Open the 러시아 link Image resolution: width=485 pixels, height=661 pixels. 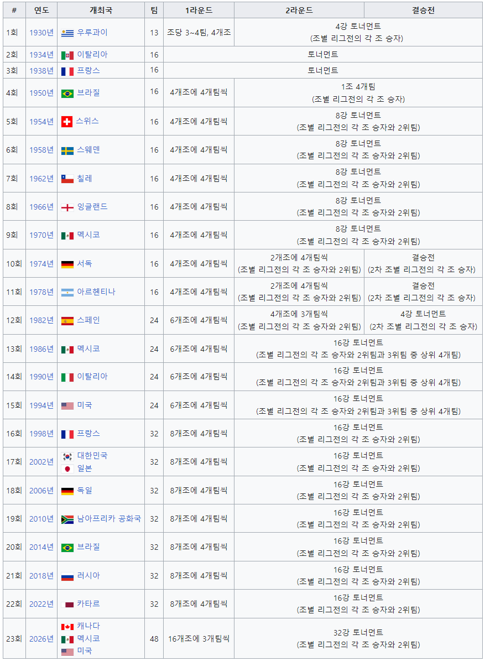pyautogui.click(x=88, y=575)
